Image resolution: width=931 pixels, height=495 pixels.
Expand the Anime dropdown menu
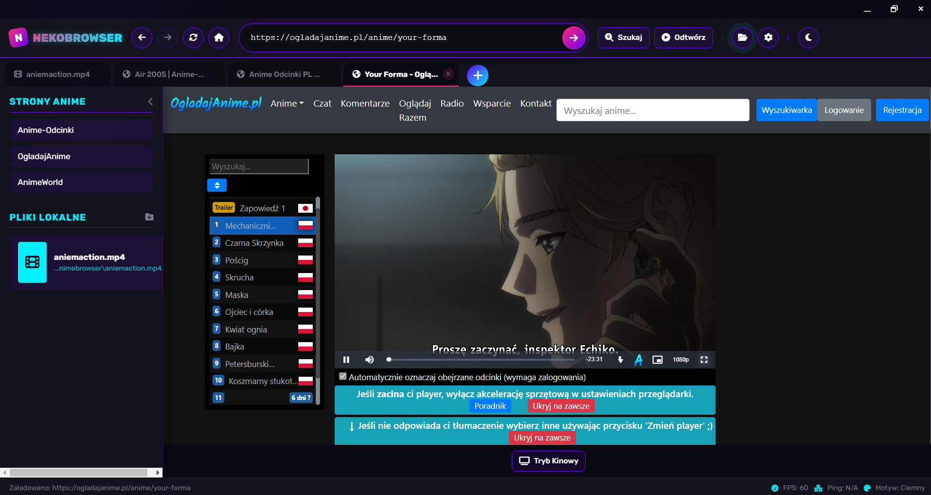point(287,104)
